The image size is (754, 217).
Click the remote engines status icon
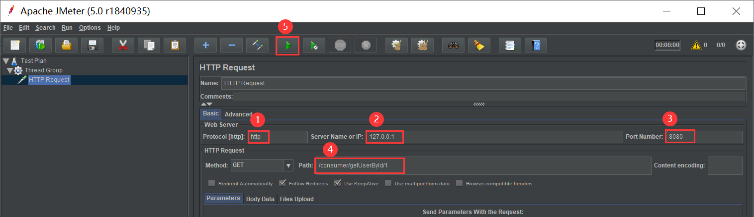741,45
